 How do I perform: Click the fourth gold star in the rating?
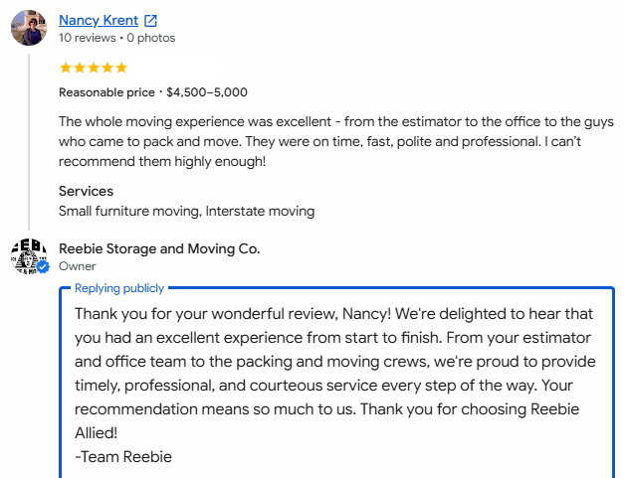click(x=107, y=68)
